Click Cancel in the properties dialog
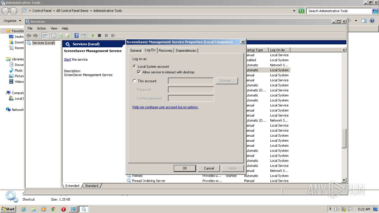The height and width of the screenshot is (213, 379). click(209, 168)
